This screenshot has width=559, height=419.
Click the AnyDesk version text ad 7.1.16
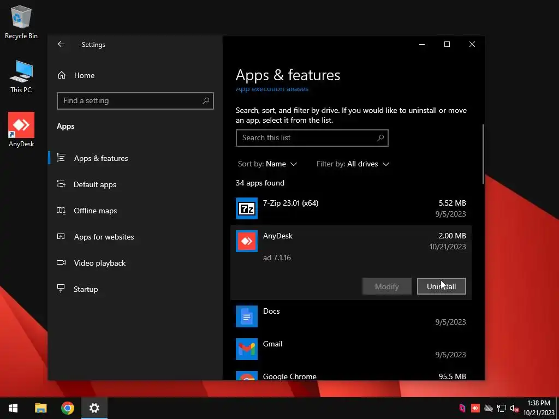pyautogui.click(x=277, y=258)
